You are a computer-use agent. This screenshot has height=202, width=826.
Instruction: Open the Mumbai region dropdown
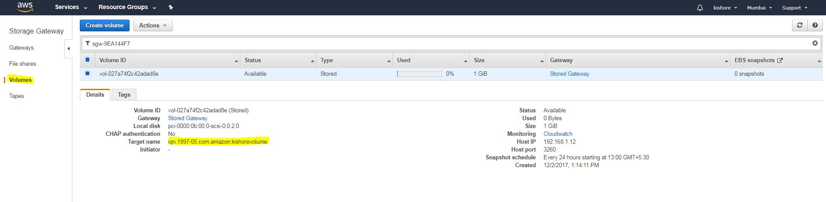point(759,8)
